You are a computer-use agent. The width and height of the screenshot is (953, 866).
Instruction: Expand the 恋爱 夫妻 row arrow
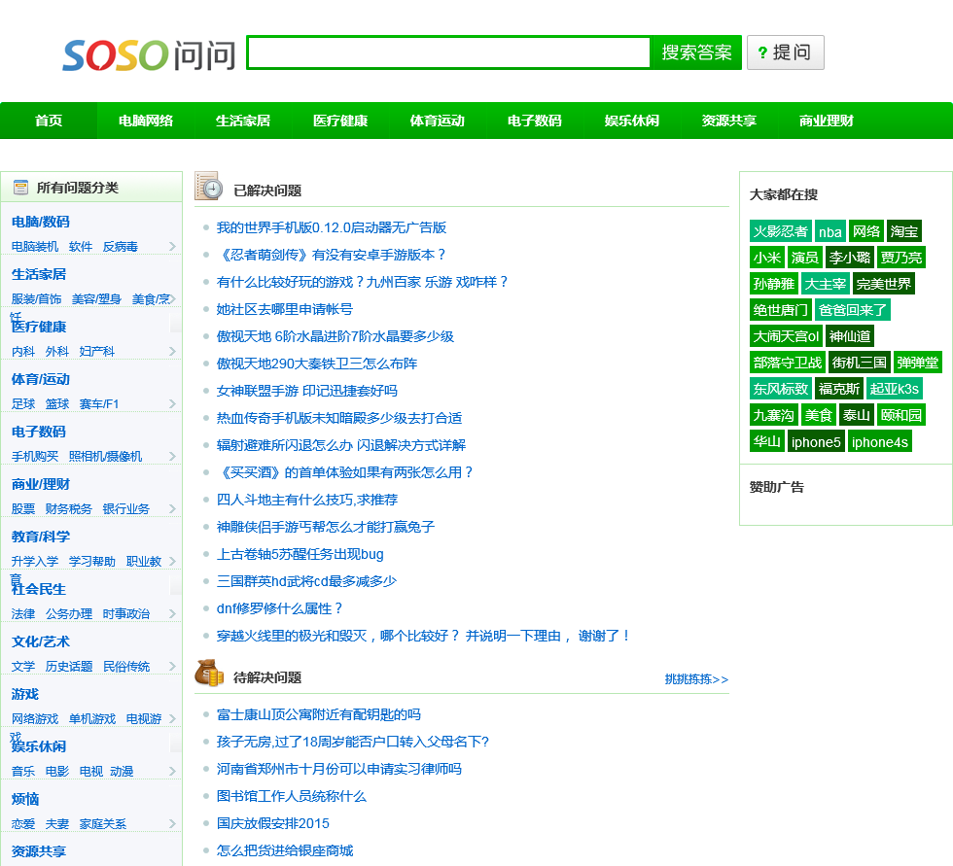[x=173, y=824]
